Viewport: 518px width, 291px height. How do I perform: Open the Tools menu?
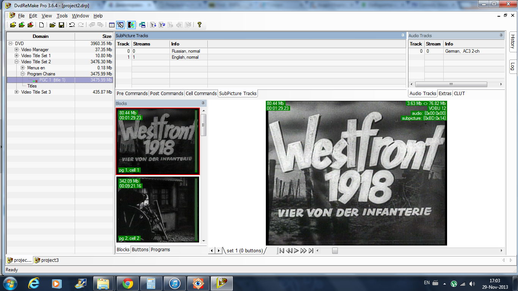pyautogui.click(x=62, y=16)
